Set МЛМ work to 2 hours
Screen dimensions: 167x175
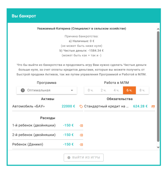pos(103,90)
